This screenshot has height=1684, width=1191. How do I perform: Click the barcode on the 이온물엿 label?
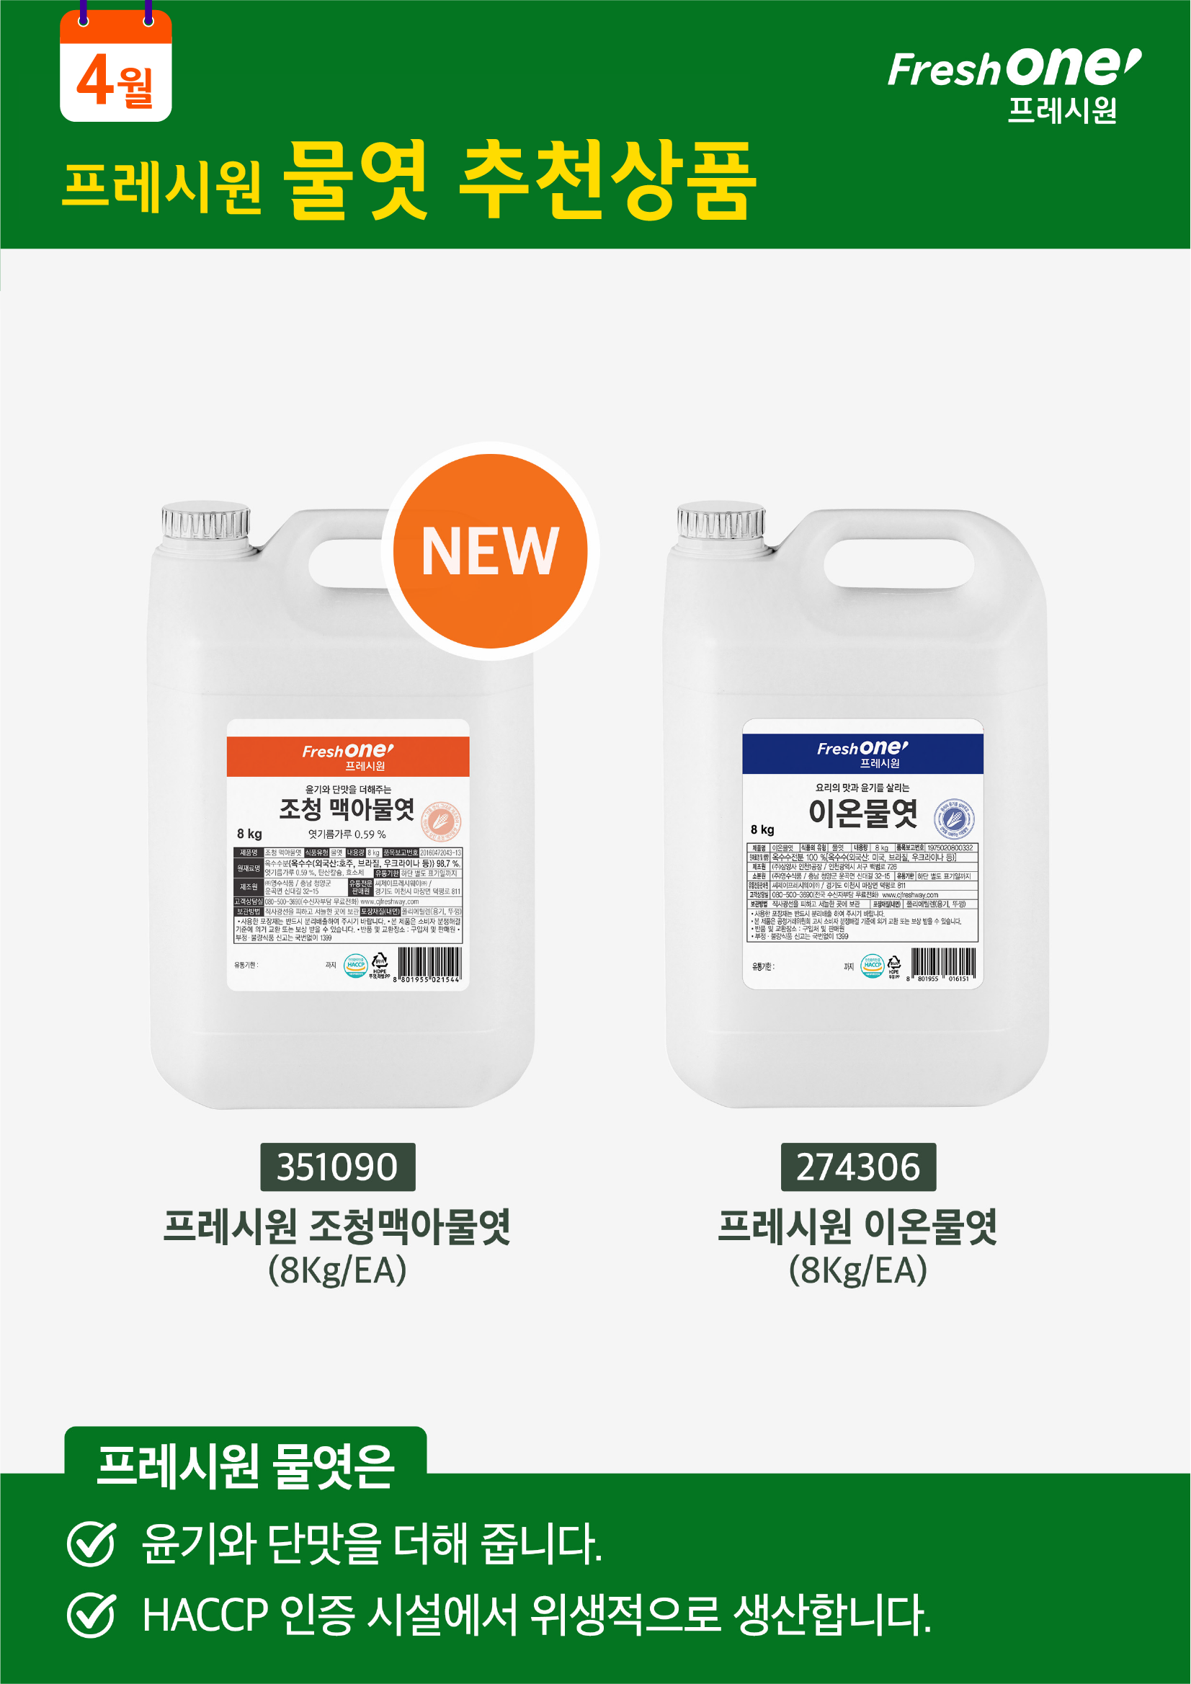pos(942,966)
